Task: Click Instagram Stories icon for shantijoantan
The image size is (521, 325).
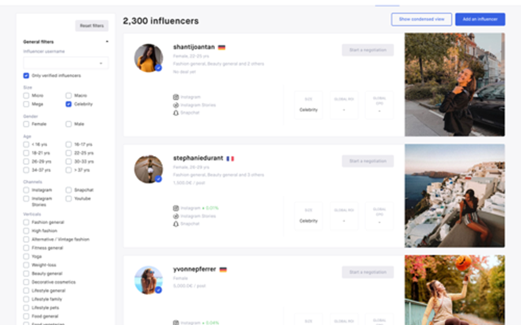Action: pyautogui.click(x=176, y=105)
